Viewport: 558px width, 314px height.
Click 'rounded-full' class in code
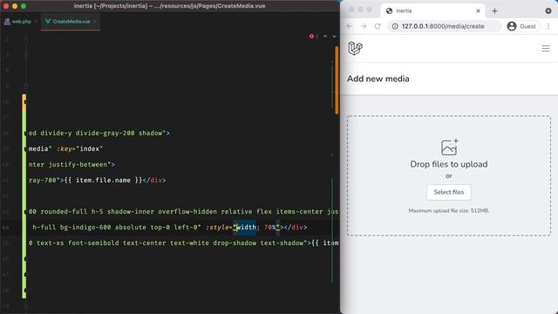pyautogui.click(x=64, y=211)
